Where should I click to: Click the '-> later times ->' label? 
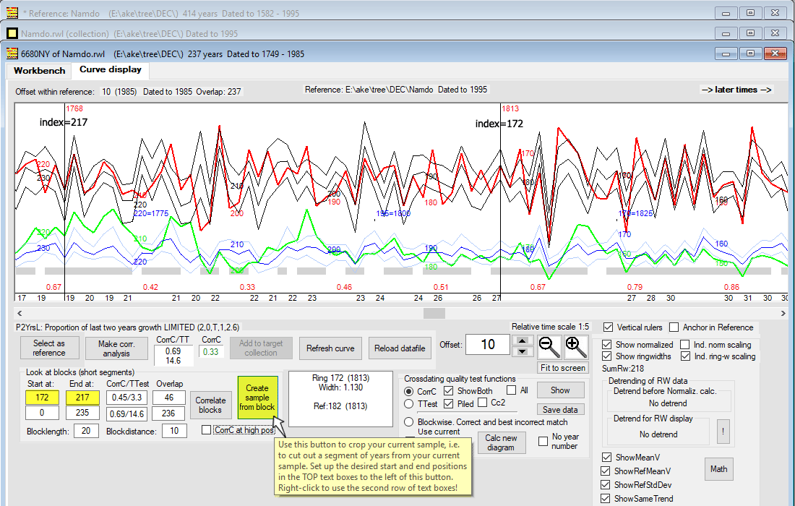click(x=736, y=90)
